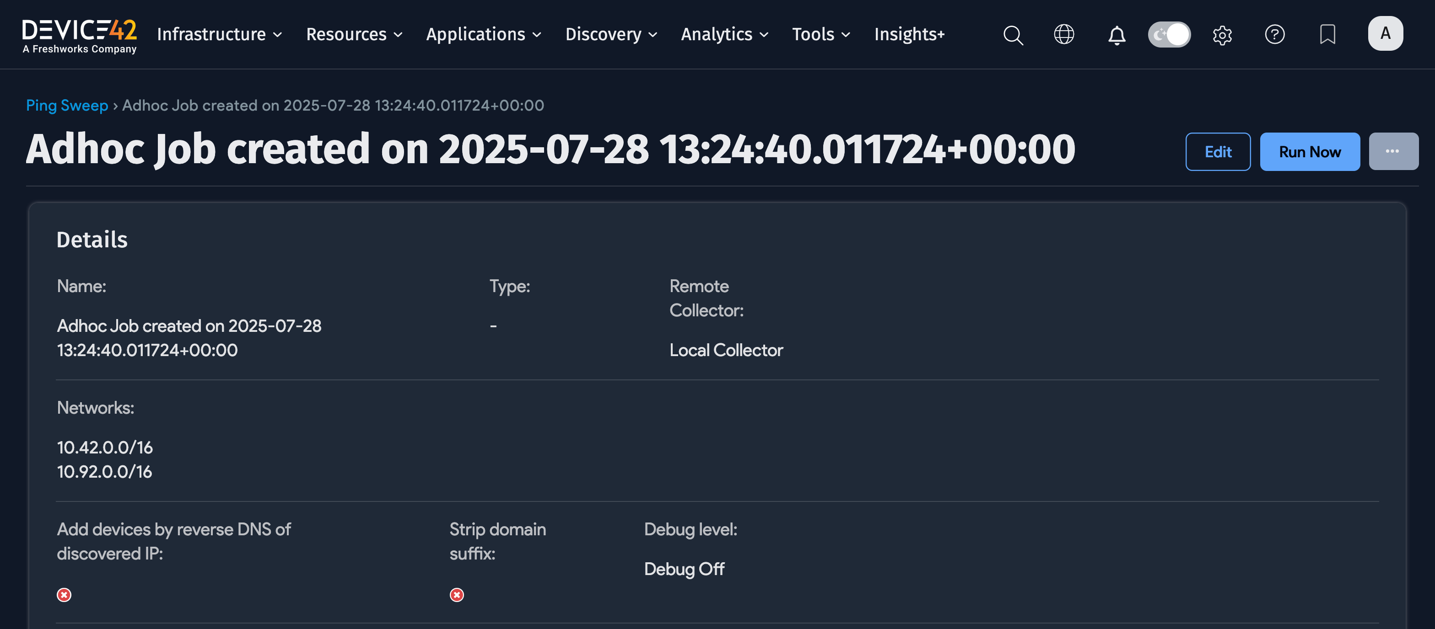The width and height of the screenshot is (1435, 629).
Task: Open the Insights+ menu item
Action: point(909,34)
